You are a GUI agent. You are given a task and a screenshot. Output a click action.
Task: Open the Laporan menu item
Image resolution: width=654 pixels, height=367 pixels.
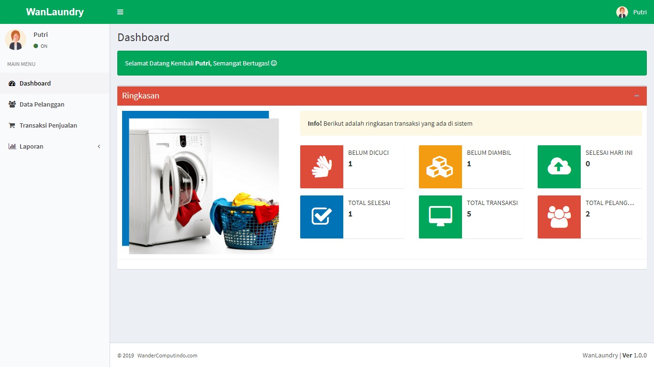(32, 147)
